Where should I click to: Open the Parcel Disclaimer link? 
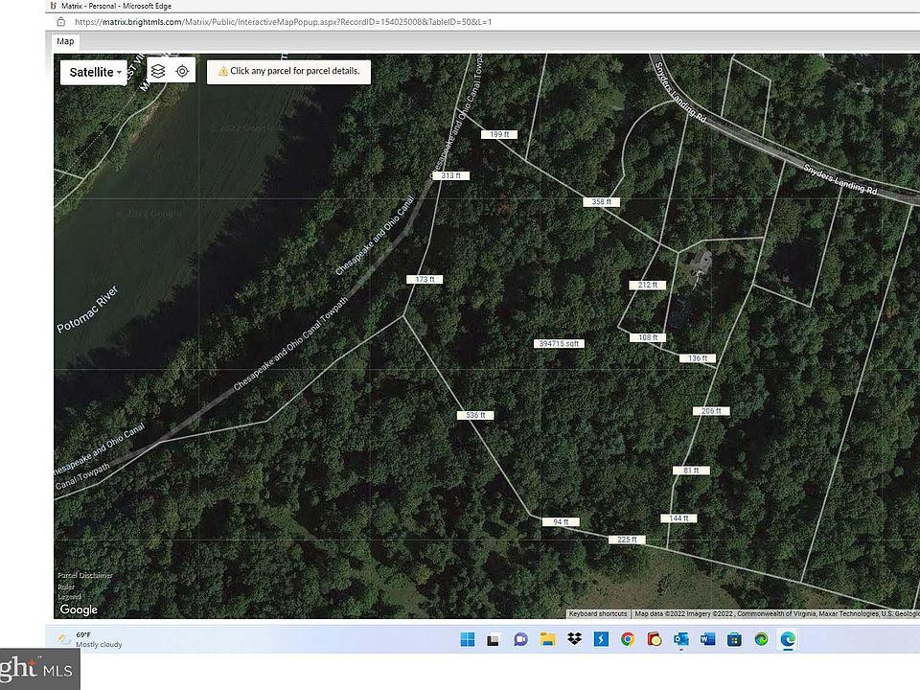(85, 576)
